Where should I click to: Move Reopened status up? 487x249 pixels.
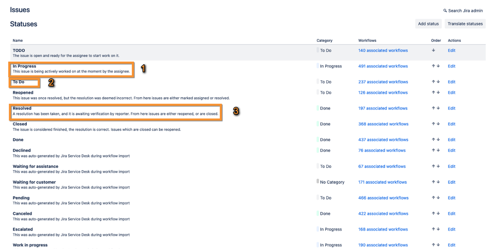tap(433, 92)
